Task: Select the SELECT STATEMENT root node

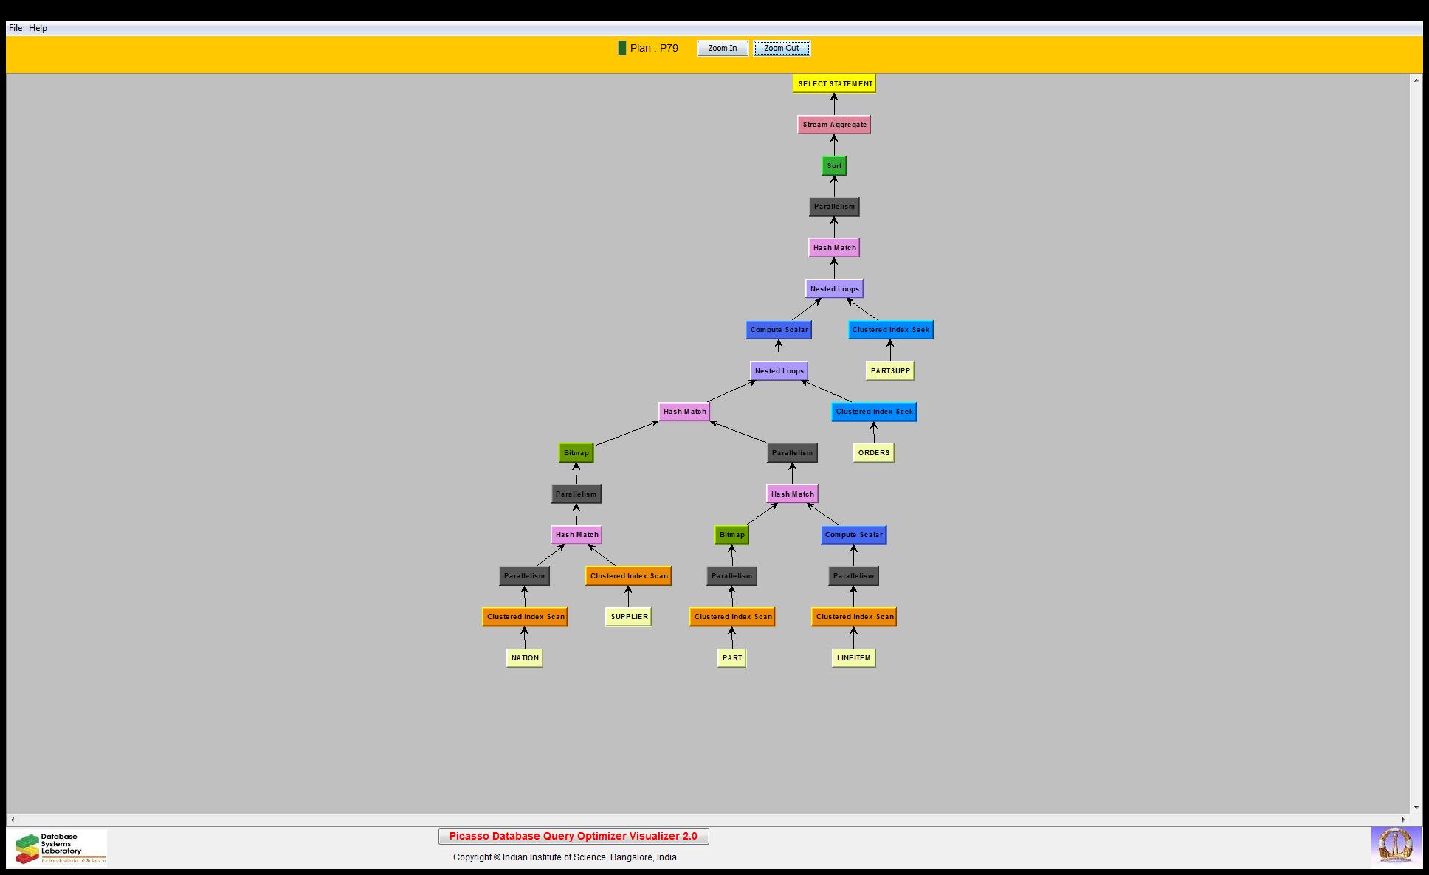Action: [x=834, y=83]
